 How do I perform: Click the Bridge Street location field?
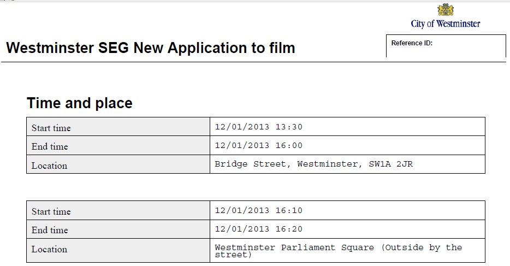347,164
